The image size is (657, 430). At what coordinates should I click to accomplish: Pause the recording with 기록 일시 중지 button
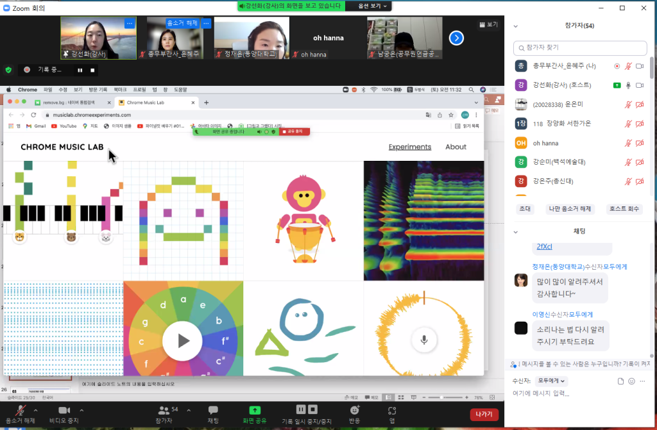301,409
